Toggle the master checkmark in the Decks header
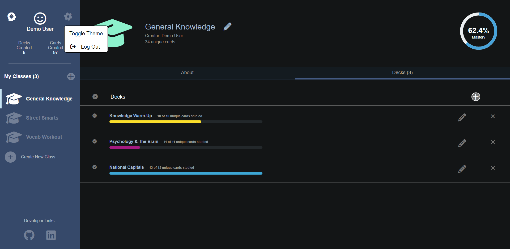The width and height of the screenshot is (510, 249). click(x=95, y=96)
